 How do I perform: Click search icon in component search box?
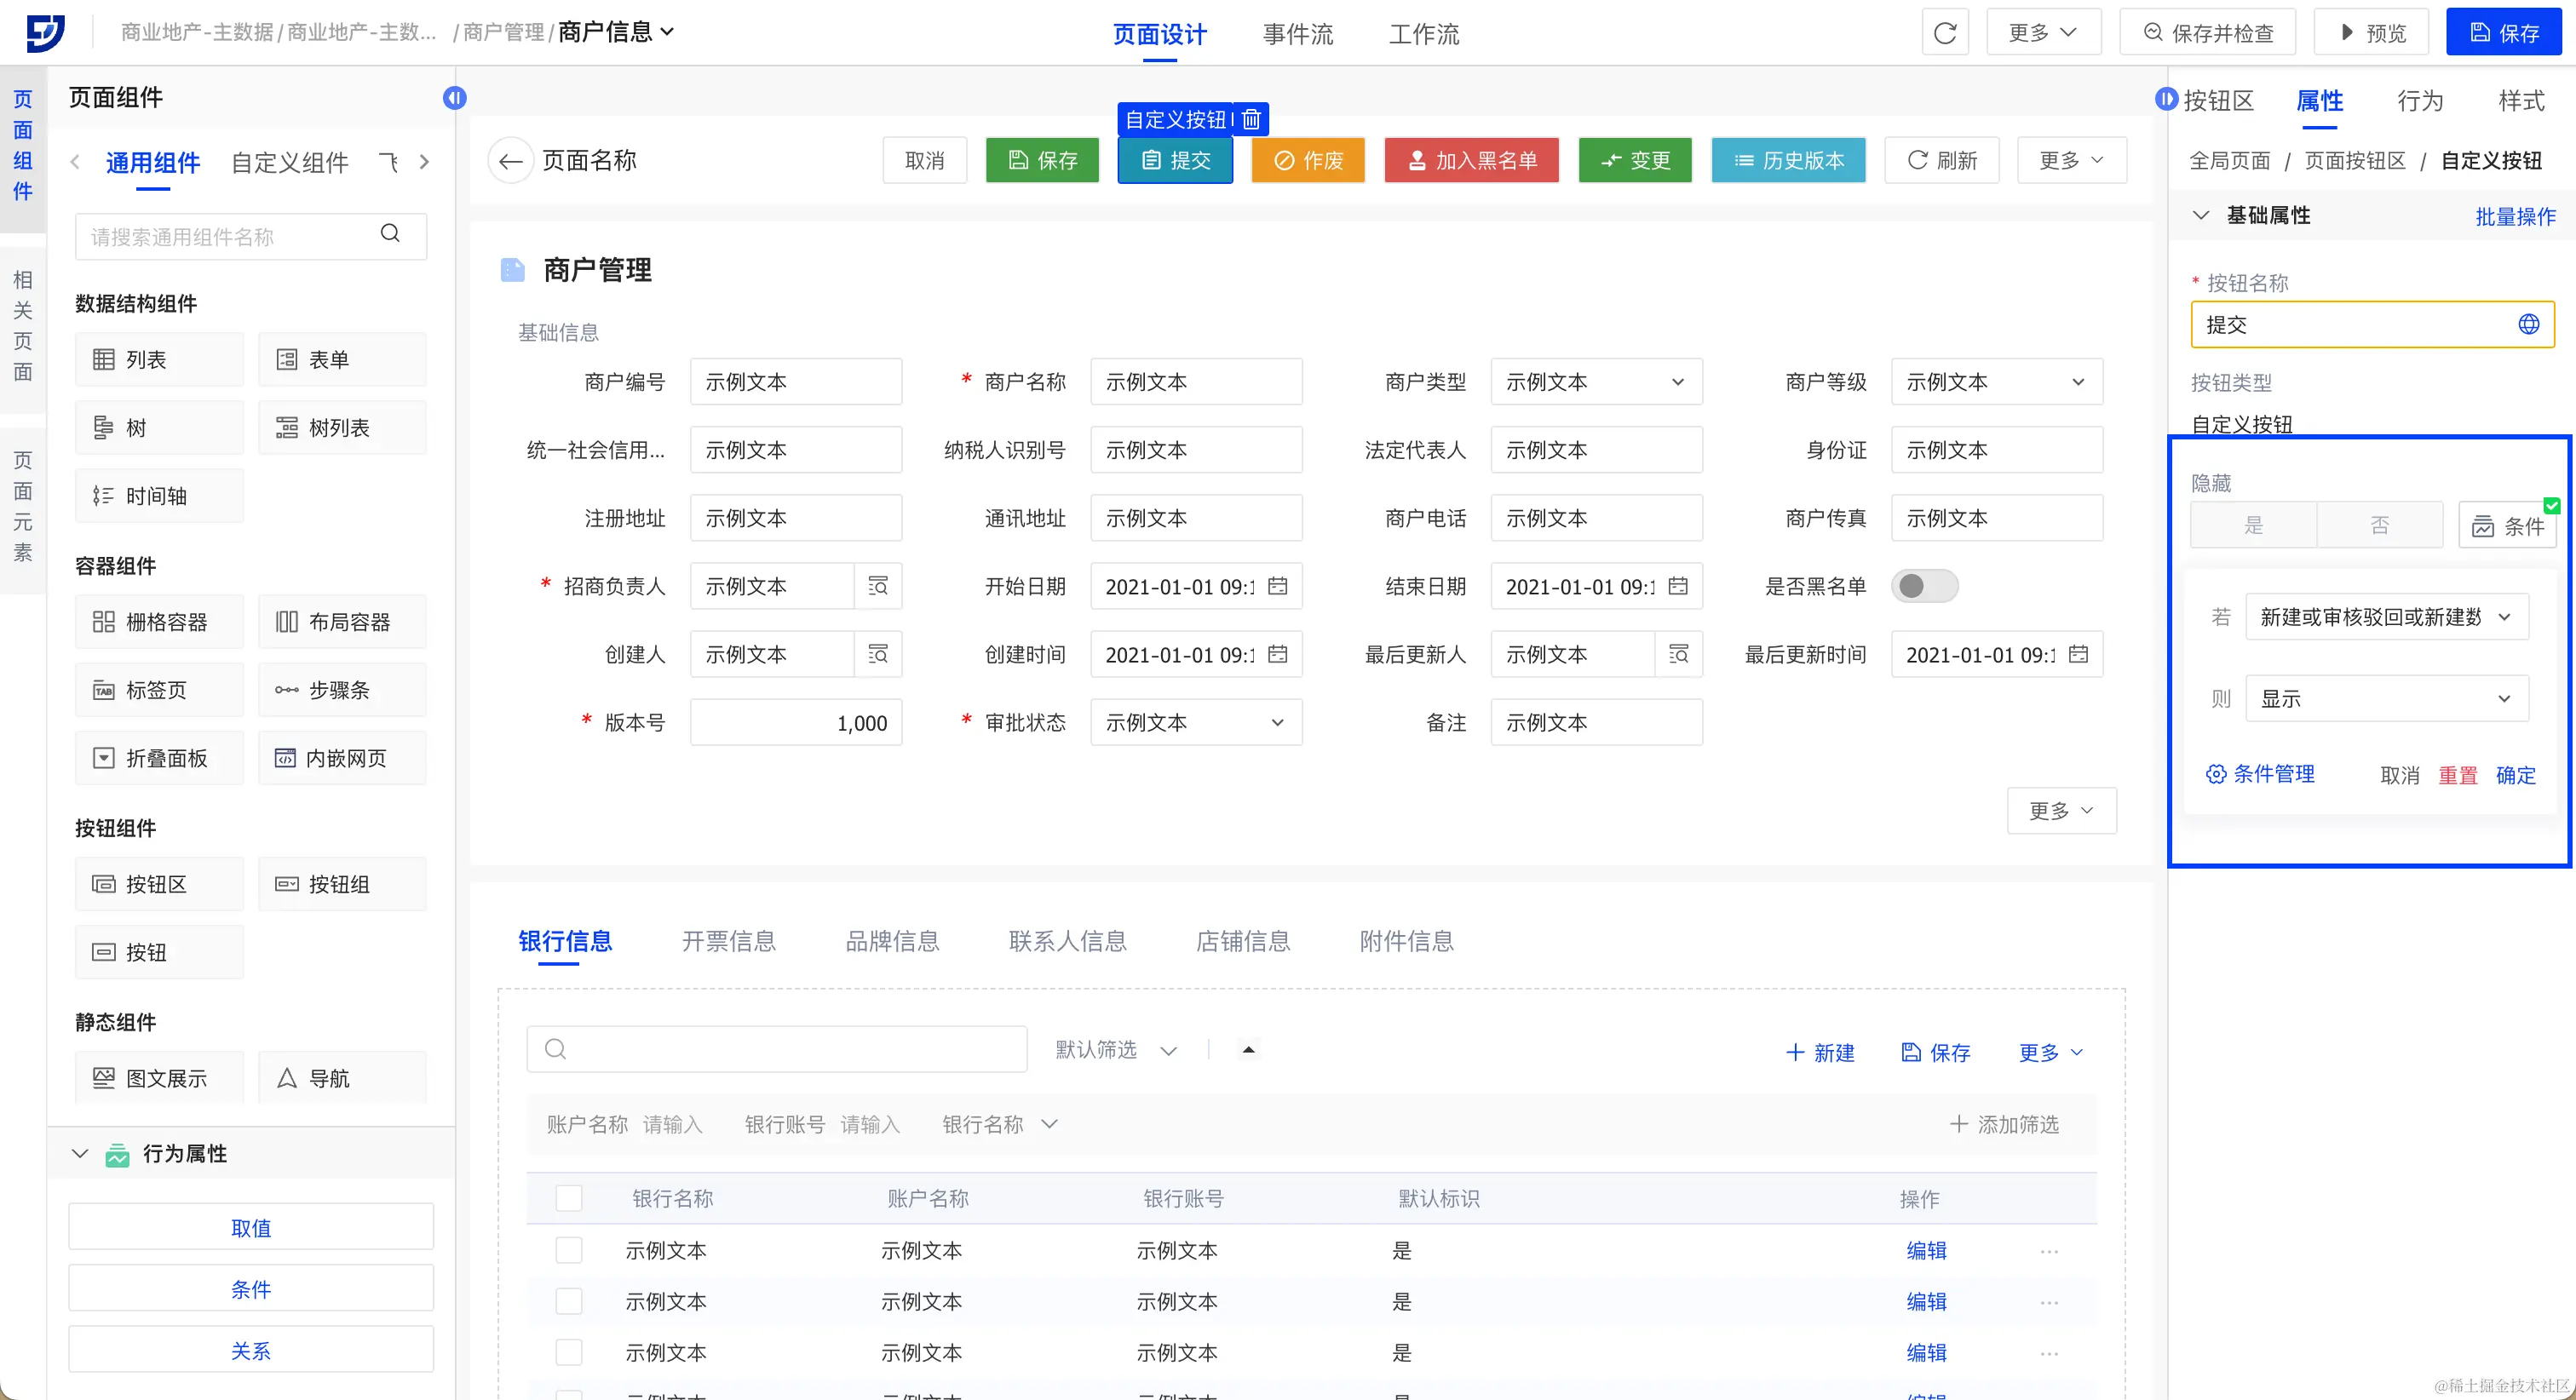tap(390, 234)
